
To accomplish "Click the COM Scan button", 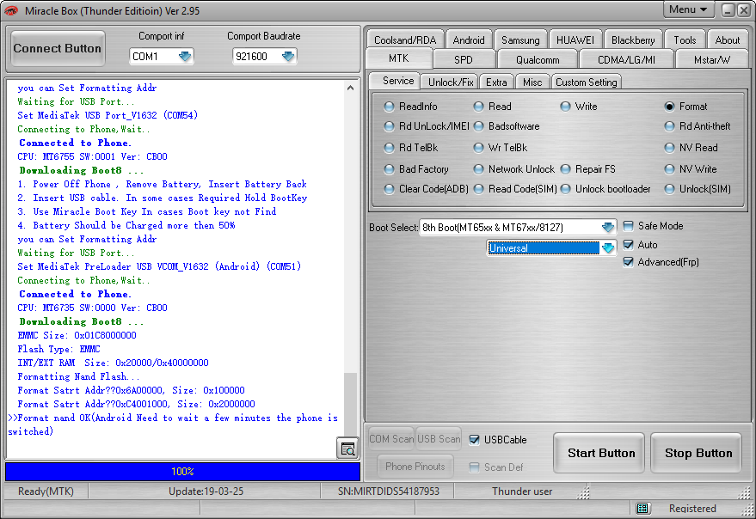I will click(391, 438).
